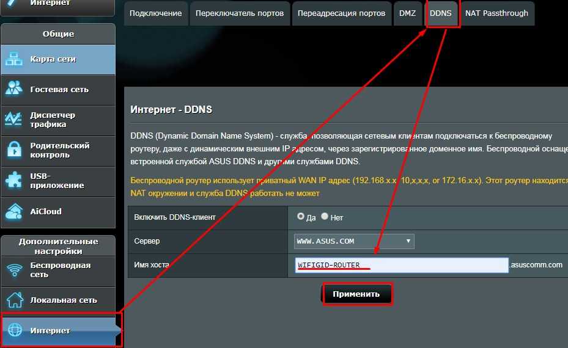Open the Переключатель портов tab
Screen dimensions: 568x348
coord(240,13)
